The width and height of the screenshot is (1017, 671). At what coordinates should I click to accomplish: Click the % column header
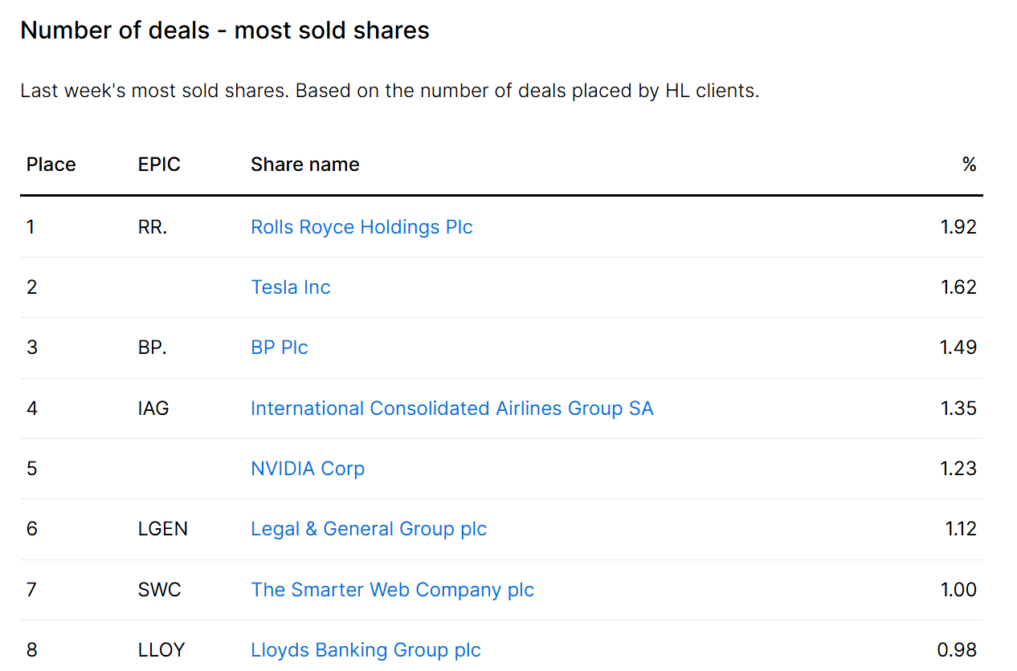(969, 165)
